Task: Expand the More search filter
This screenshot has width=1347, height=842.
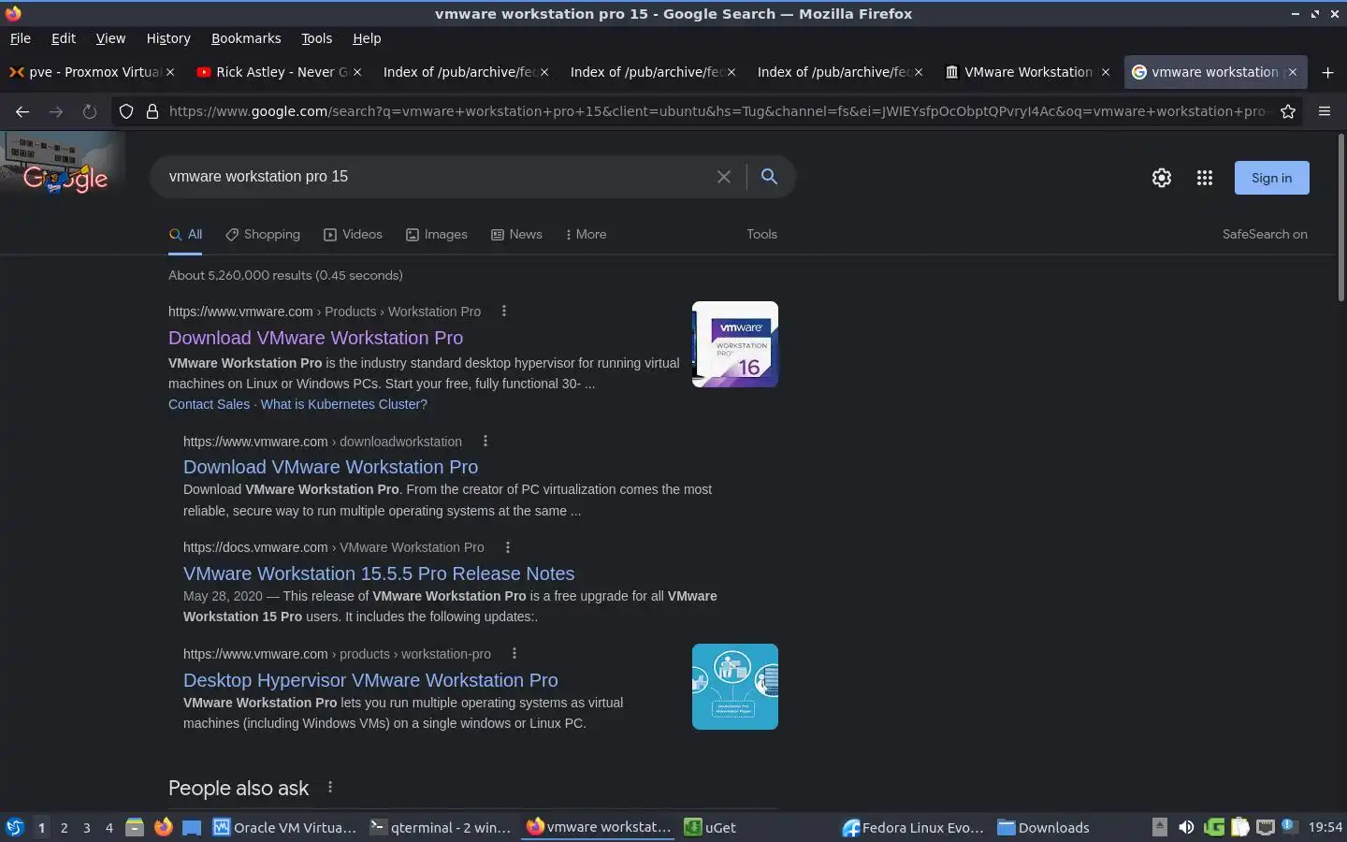Action: pyautogui.click(x=586, y=235)
